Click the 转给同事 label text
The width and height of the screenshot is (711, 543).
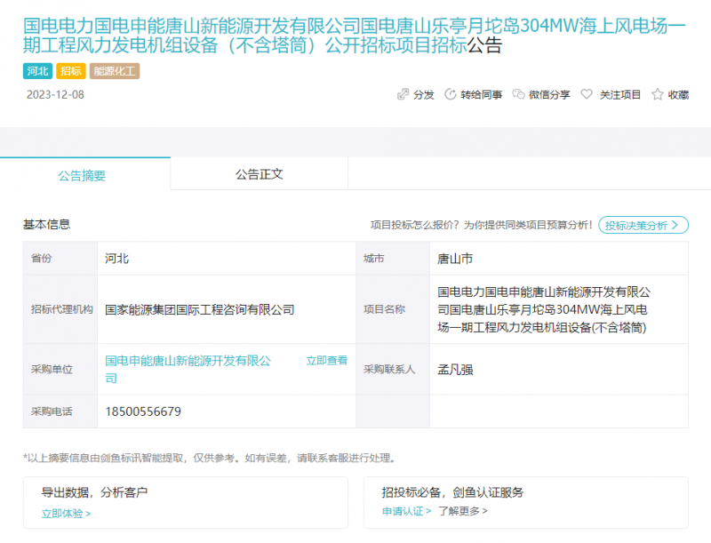point(481,95)
